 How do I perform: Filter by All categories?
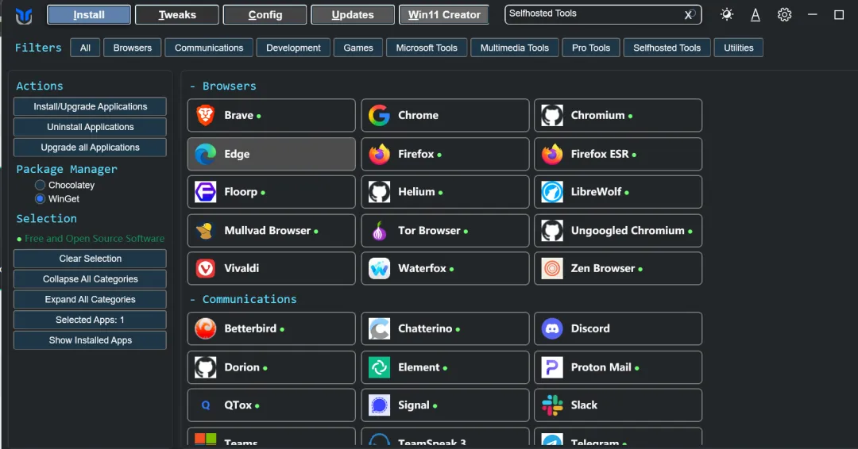pyautogui.click(x=85, y=48)
